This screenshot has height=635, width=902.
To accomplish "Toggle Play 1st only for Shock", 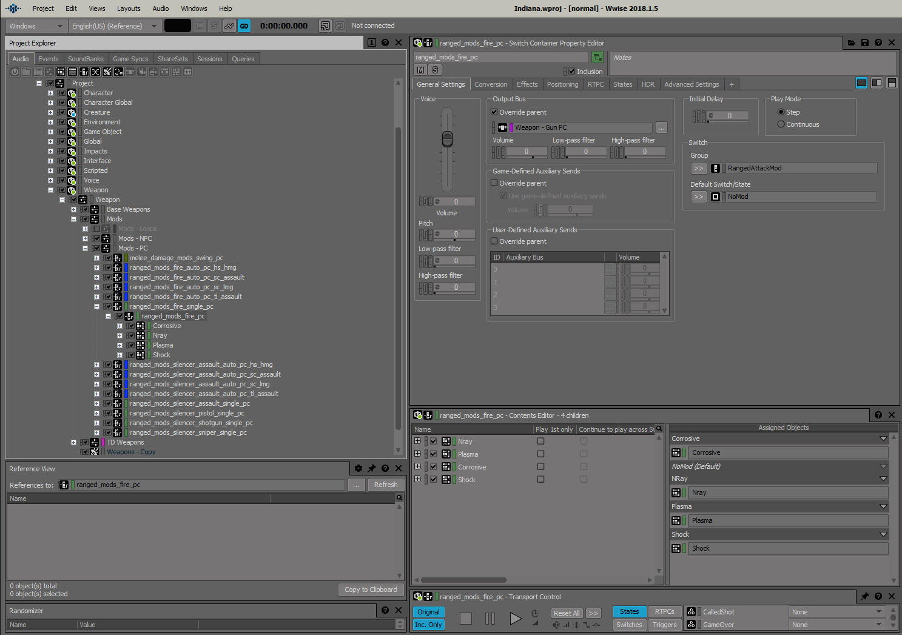I will 540,480.
